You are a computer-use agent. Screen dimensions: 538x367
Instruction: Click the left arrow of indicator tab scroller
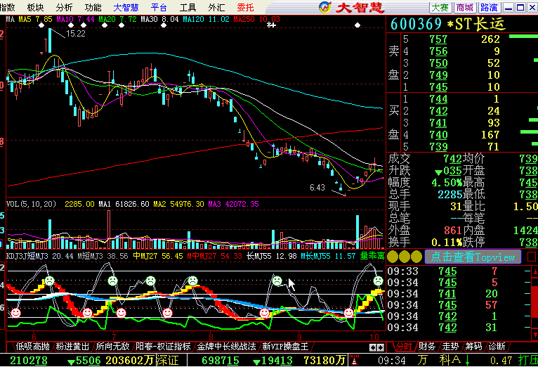pos(373,347)
